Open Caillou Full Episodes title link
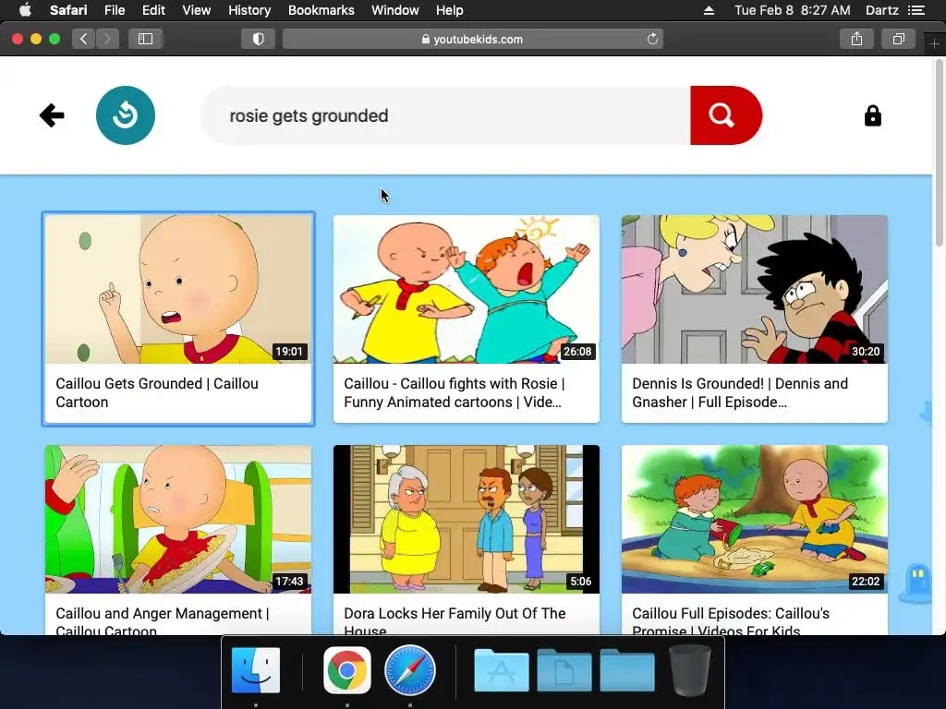Image resolution: width=946 pixels, height=709 pixels. 731,621
